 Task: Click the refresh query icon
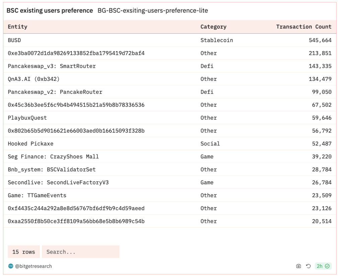tap(308, 266)
